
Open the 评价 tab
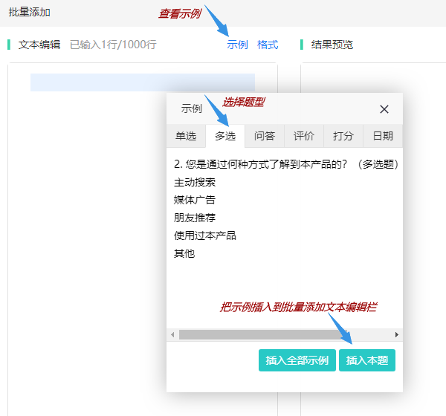tap(304, 136)
